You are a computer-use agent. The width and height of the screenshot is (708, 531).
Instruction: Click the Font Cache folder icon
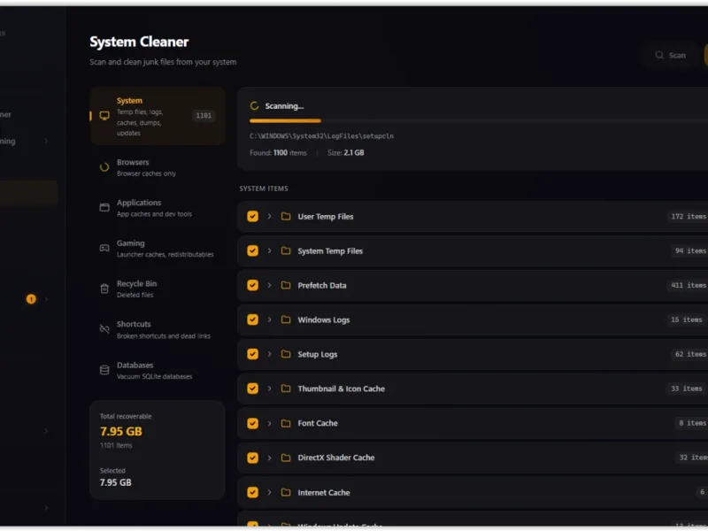[x=286, y=423]
